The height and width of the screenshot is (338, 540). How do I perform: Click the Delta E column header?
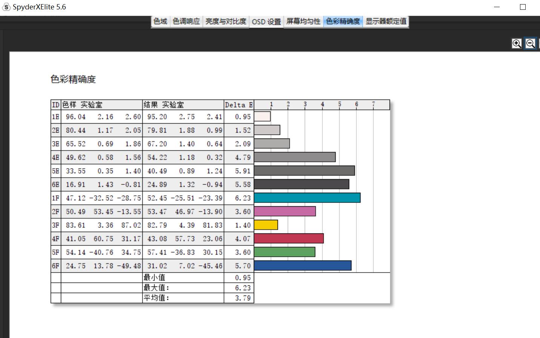coord(238,105)
